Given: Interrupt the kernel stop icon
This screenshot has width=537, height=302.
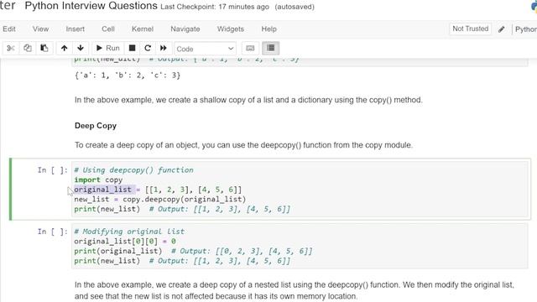Looking at the screenshot, I should pyautogui.click(x=132, y=49).
